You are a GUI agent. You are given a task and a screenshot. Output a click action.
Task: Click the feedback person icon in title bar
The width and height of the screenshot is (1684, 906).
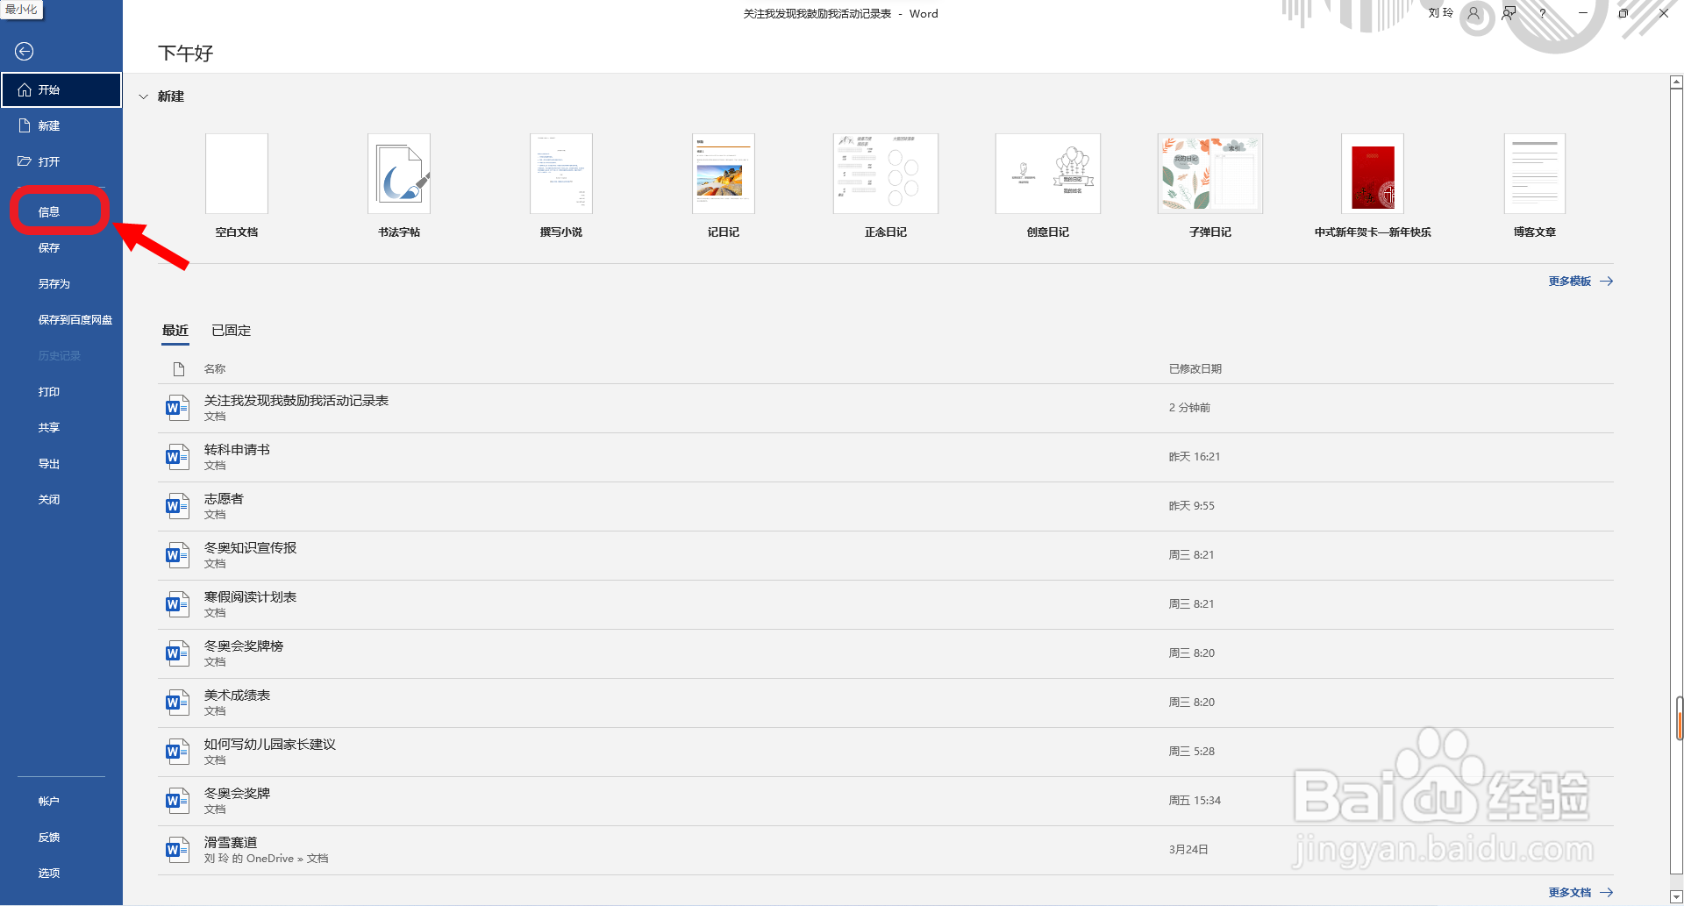1509,13
